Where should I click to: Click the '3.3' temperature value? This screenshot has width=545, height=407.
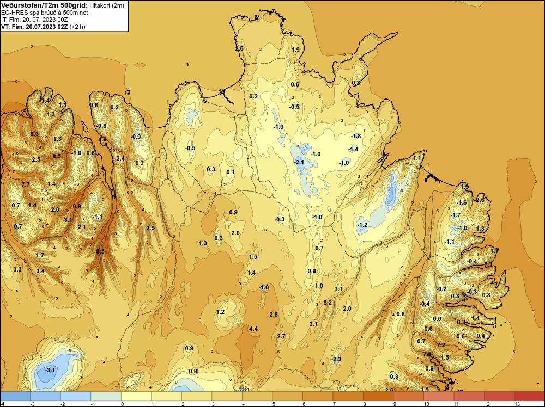[17, 269]
